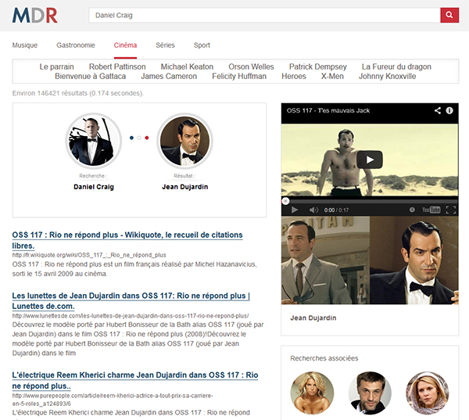Click the video progress bar handle
The width and height of the screenshot is (469, 420).
[285, 201]
